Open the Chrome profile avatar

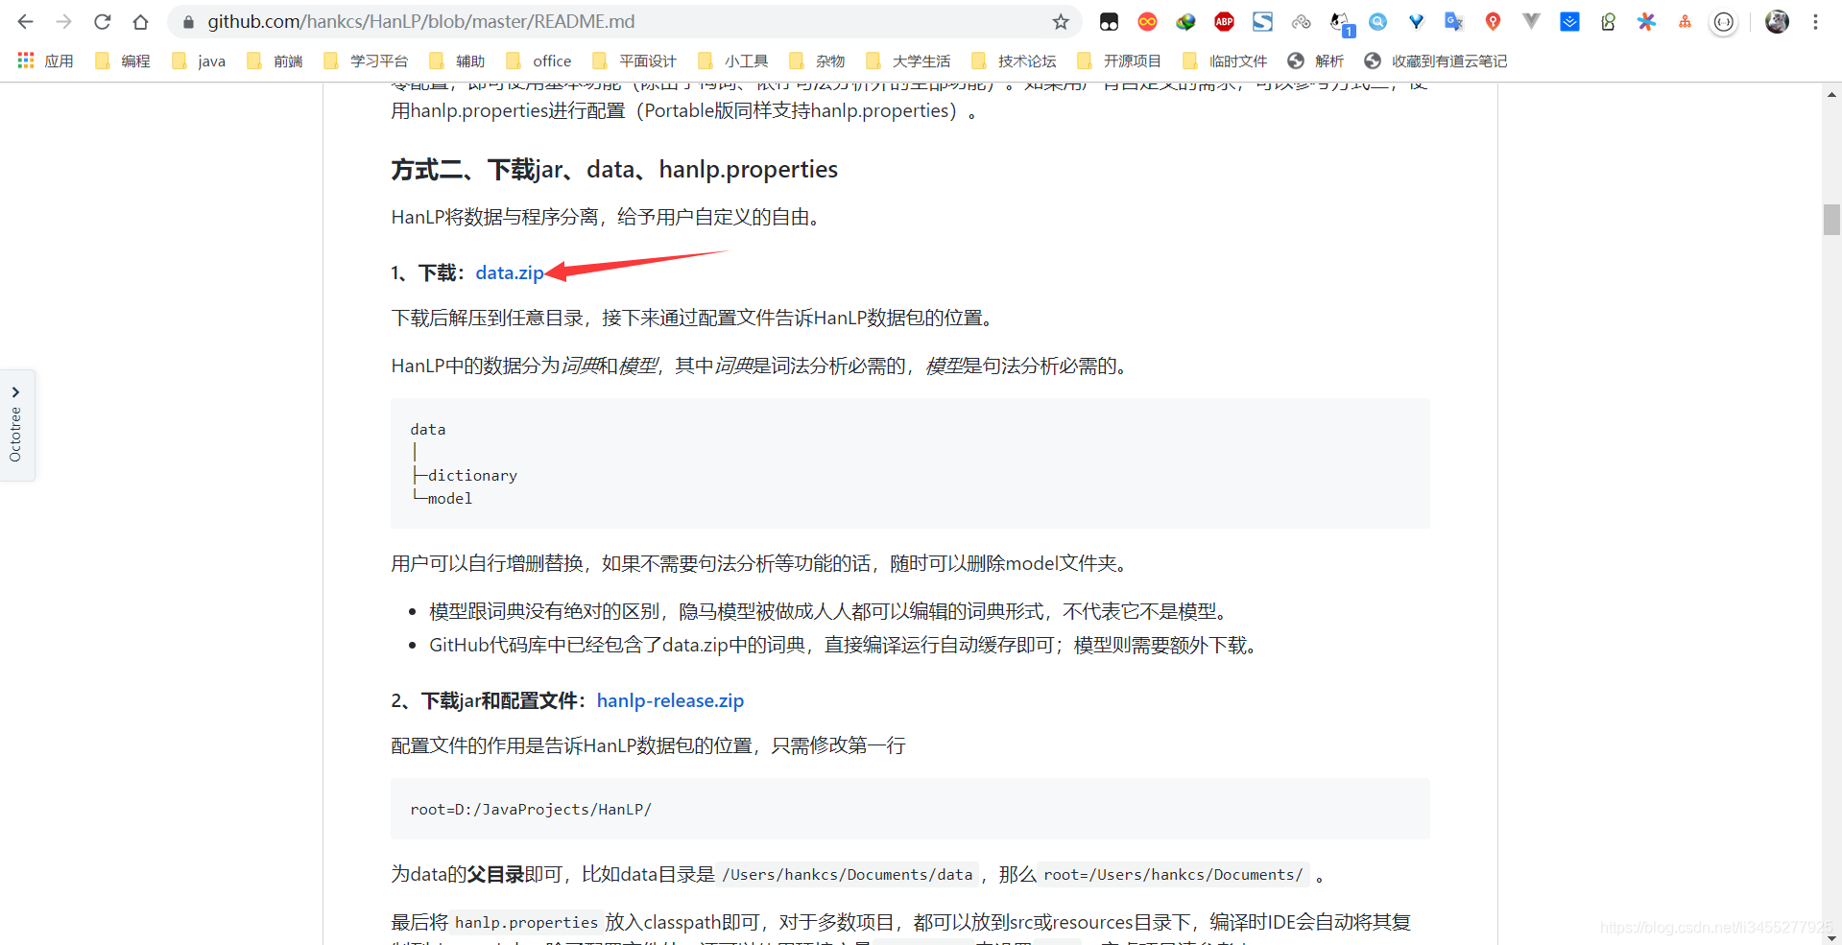point(1777,21)
